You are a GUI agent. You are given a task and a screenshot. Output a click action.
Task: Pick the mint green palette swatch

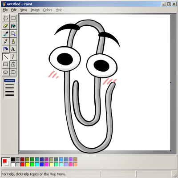[56, 164]
